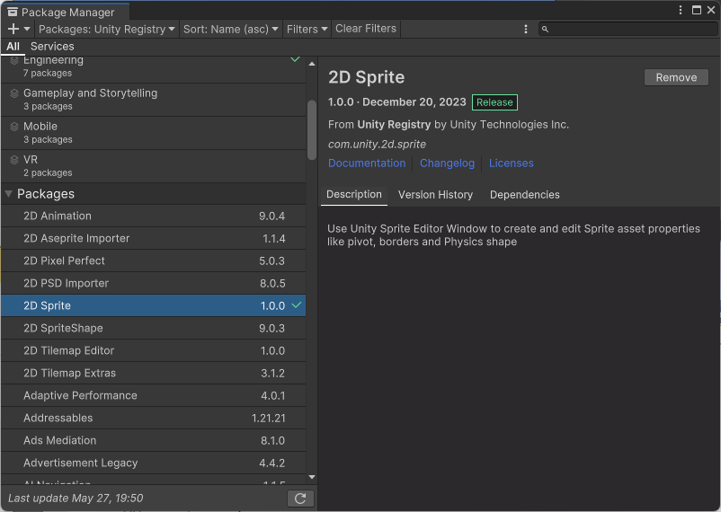Open the add package dropdown arrow
This screenshot has width=721, height=512.
point(27,29)
